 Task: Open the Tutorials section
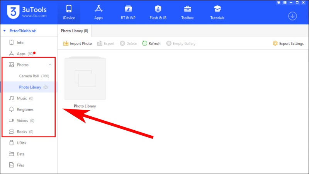click(217, 12)
